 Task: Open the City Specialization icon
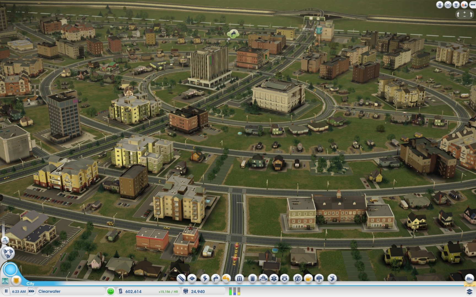point(5,240)
